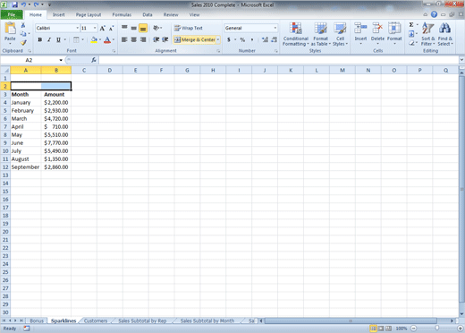Select column C header
The image size is (465, 333).
coord(84,71)
